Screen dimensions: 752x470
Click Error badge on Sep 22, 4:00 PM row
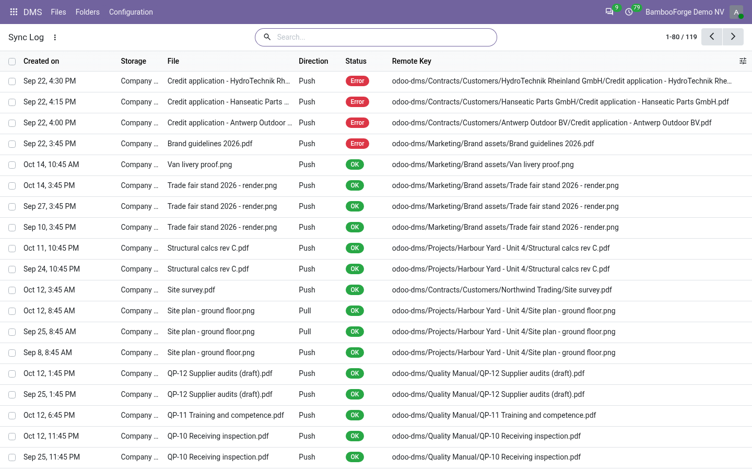coord(357,123)
